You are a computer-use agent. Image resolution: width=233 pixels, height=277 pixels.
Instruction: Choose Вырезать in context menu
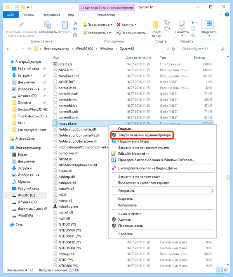coord(125,199)
